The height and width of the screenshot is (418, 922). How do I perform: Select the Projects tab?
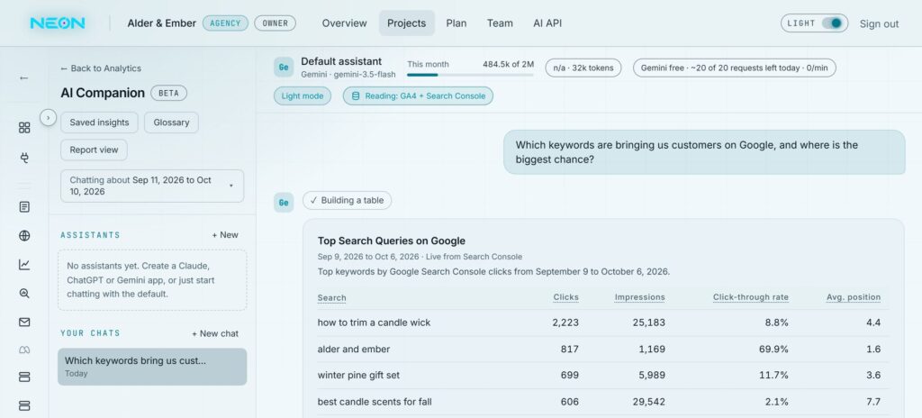(406, 23)
